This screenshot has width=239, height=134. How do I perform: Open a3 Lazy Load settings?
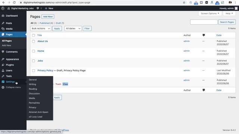[x=35, y=117]
